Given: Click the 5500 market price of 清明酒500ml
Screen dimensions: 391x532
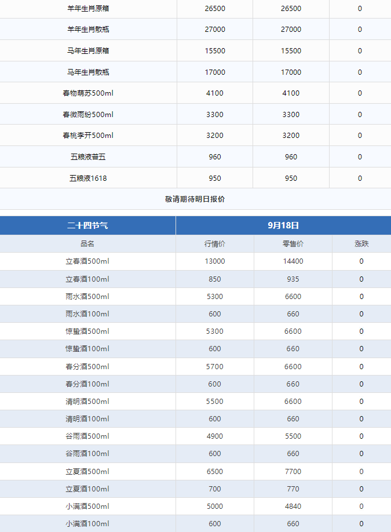Looking at the screenshot, I should click(x=215, y=402).
